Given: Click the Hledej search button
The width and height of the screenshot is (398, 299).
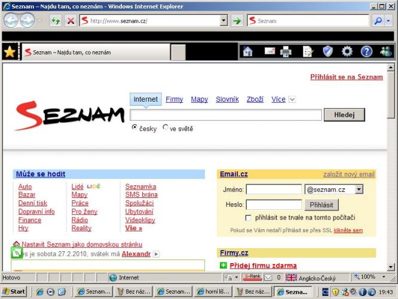Looking at the screenshot, I should 344,115.
